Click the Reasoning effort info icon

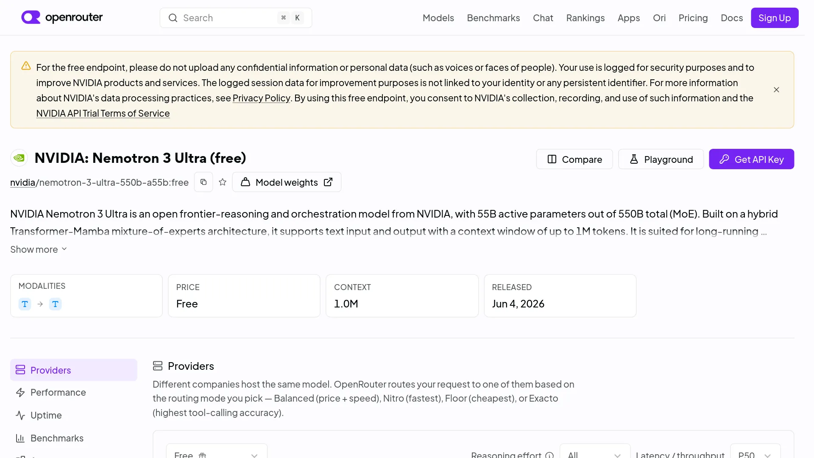tap(549, 455)
